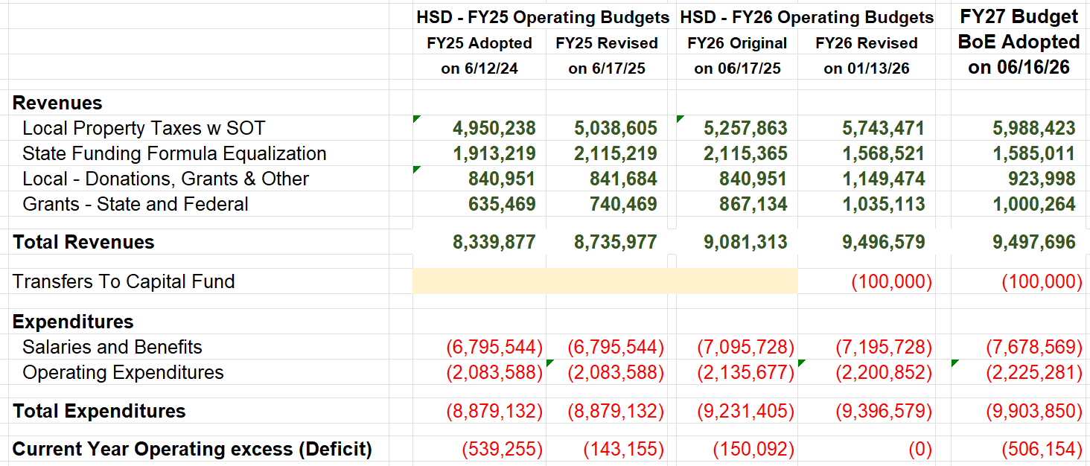Viewport: 1090px width, 466px height.
Task: Click the 'Total Revenues' row label
Action: (83, 242)
